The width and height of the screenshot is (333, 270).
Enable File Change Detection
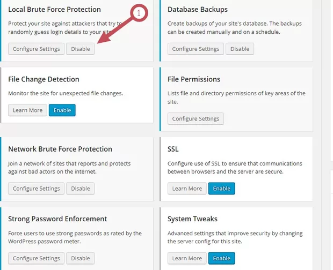coord(62,110)
